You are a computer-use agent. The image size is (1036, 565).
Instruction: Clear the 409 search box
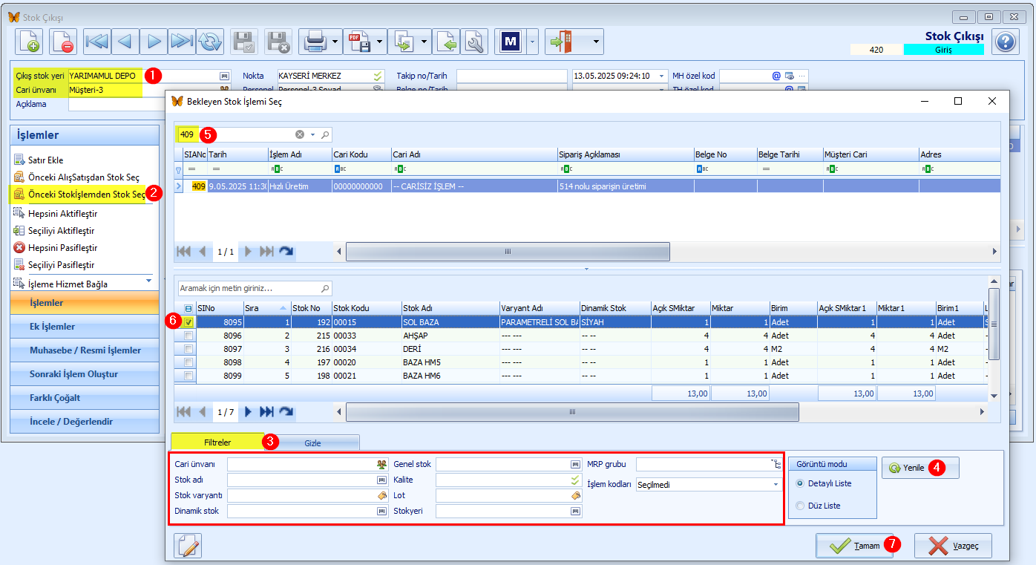[300, 134]
